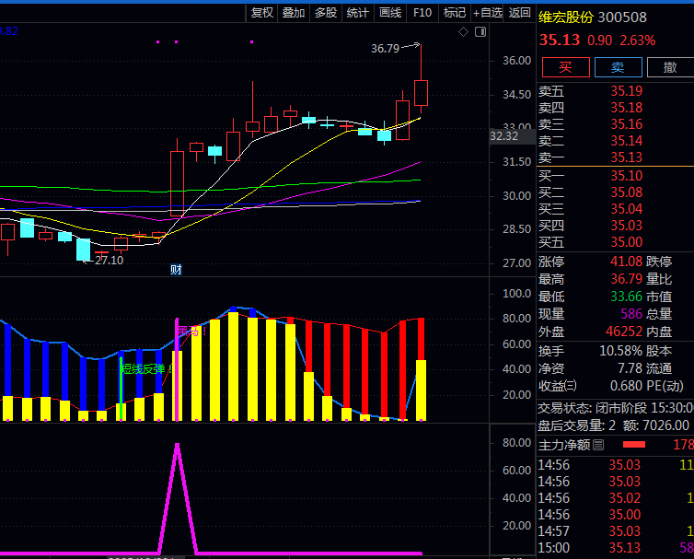
Task: Click the 统计 statistics toolbar item
Action: point(358,13)
